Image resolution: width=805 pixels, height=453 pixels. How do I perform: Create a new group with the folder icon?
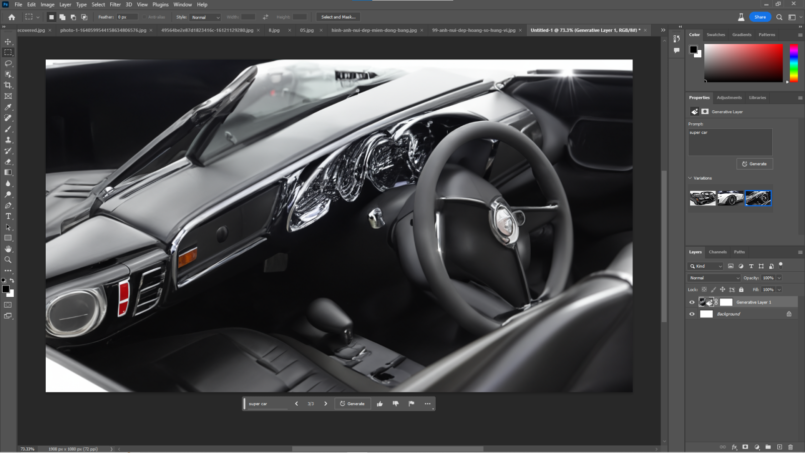coord(768,447)
